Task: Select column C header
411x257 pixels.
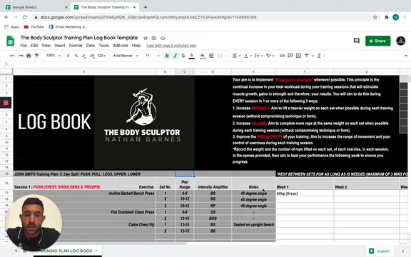Action: [185, 71]
